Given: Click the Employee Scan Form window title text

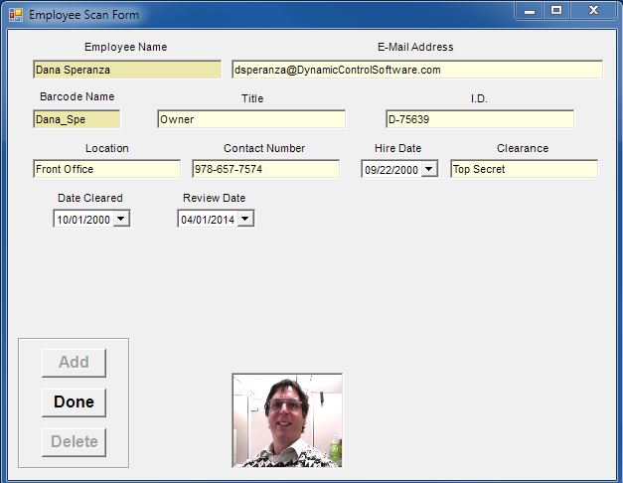Looking at the screenshot, I should (83, 15).
